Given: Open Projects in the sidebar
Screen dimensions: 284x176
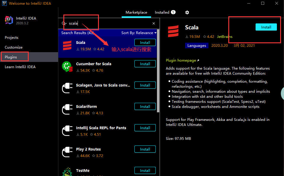Looking at the screenshot, I should click(x=12, y=38).
